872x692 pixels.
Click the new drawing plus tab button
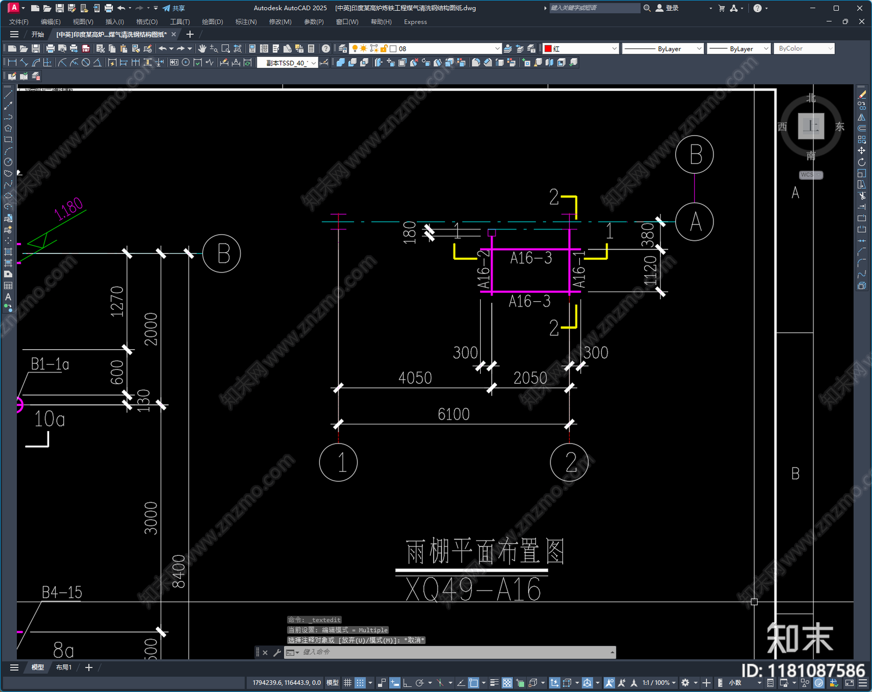point(190,34)
